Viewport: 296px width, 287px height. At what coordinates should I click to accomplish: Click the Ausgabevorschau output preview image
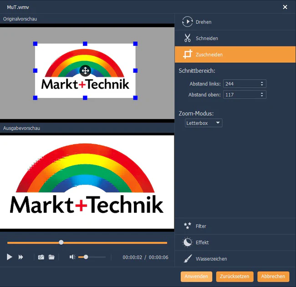click(87, 182)
